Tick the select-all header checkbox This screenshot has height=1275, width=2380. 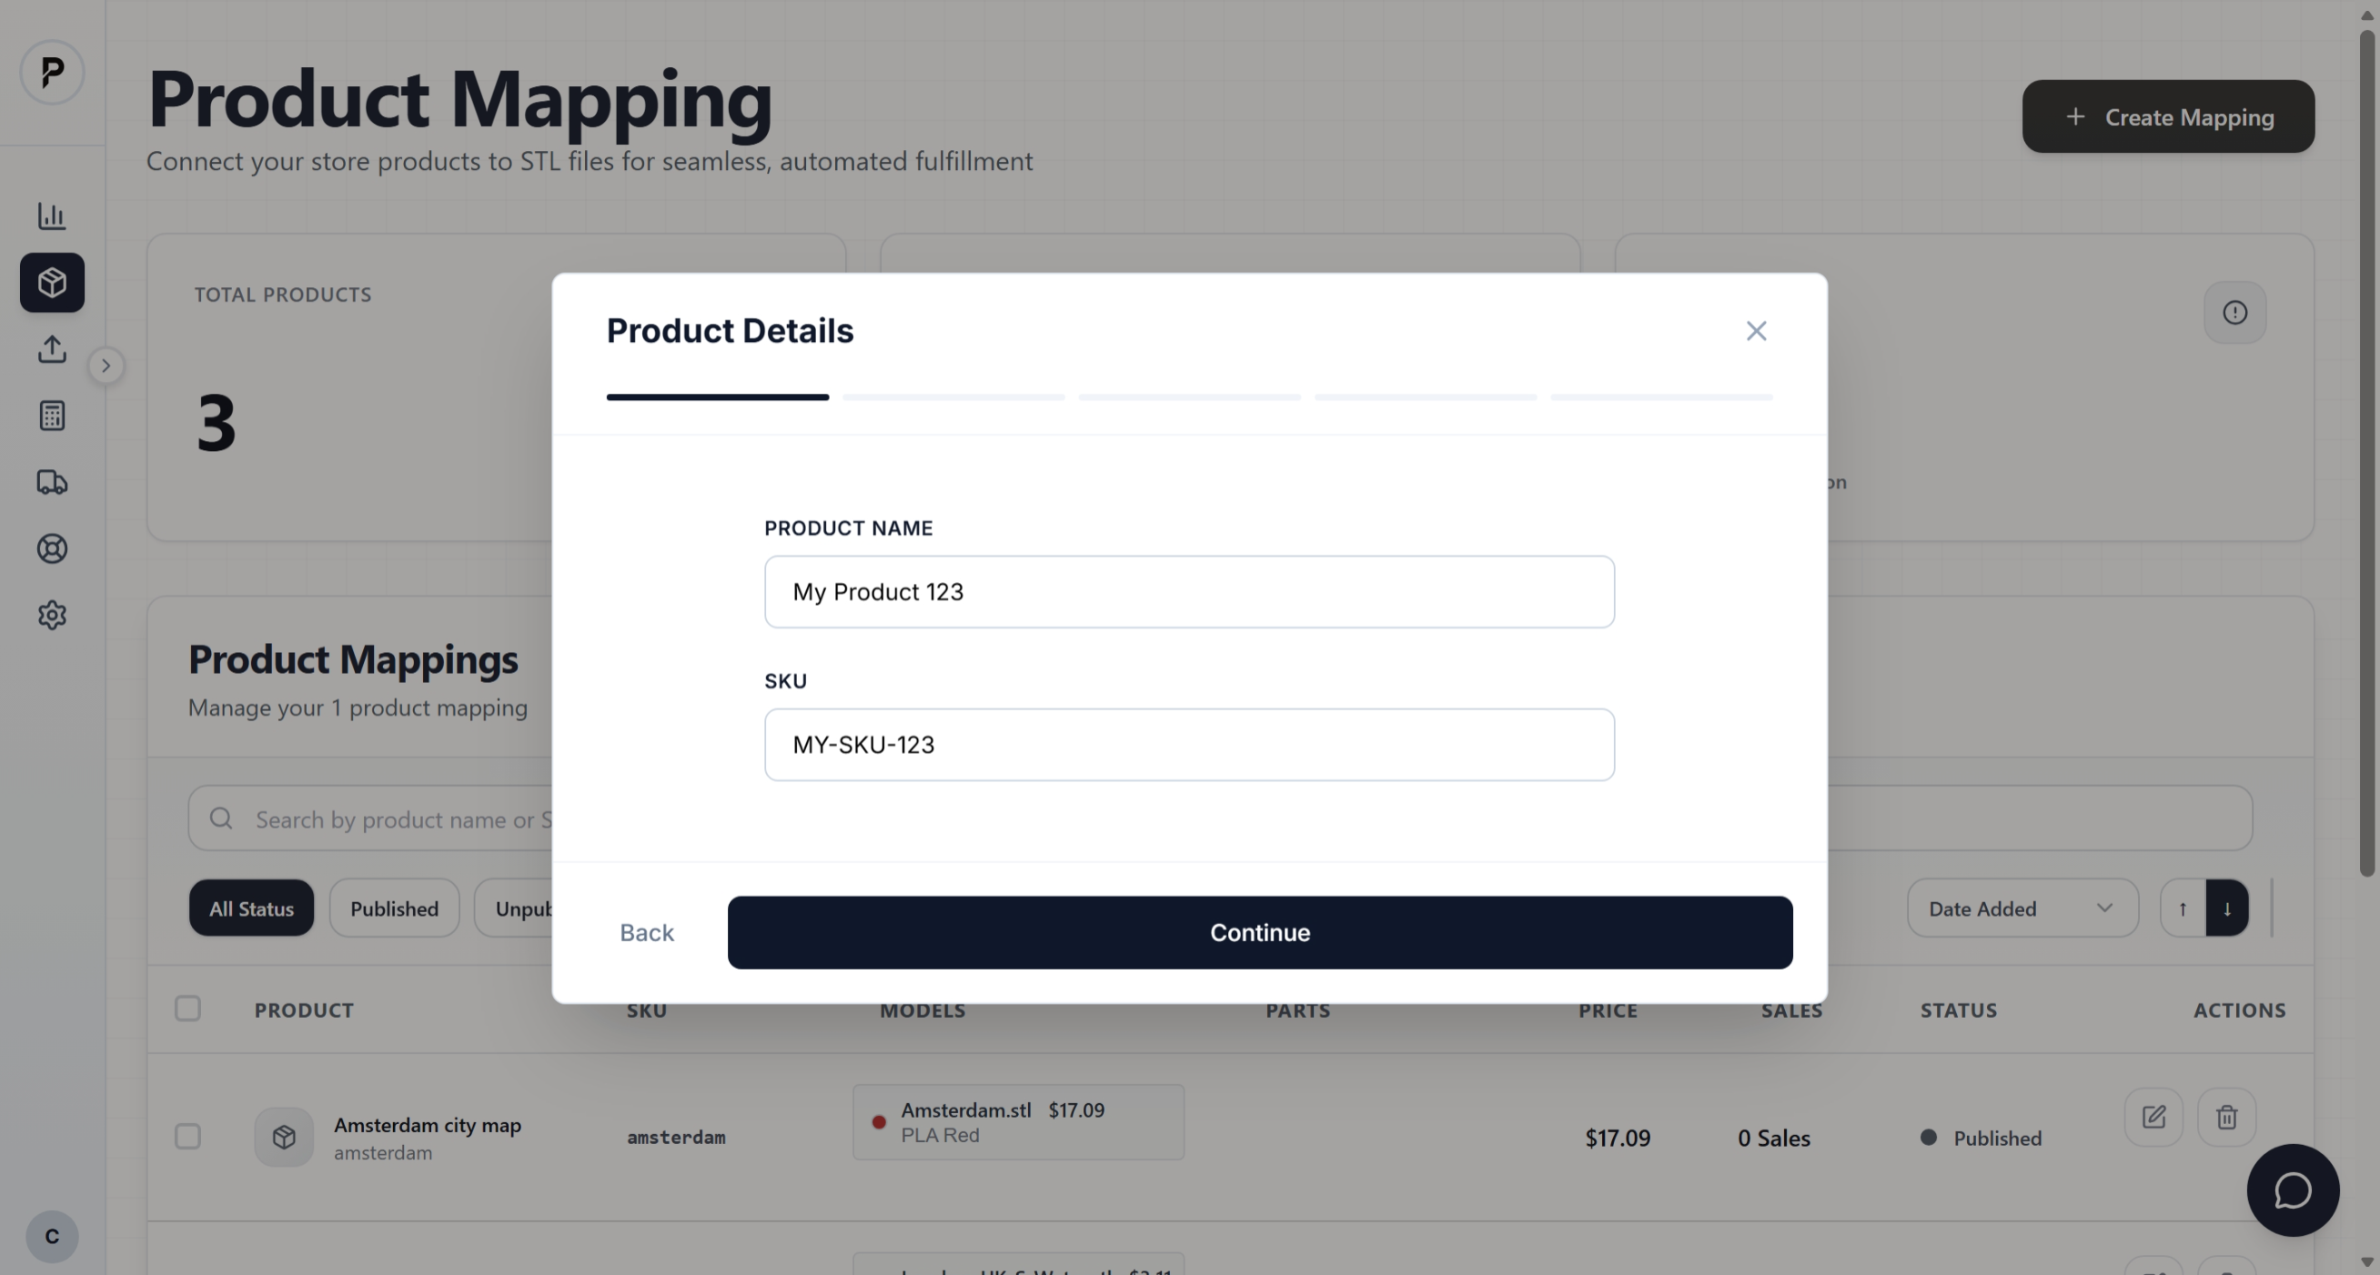coord(187,1009)
